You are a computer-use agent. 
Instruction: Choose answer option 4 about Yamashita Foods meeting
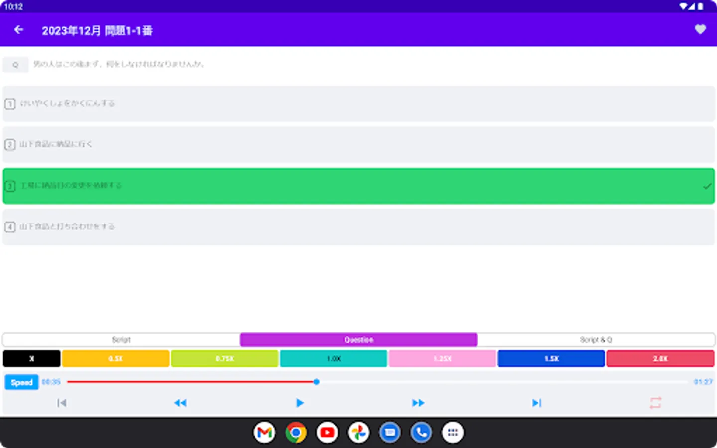(358, 227)
